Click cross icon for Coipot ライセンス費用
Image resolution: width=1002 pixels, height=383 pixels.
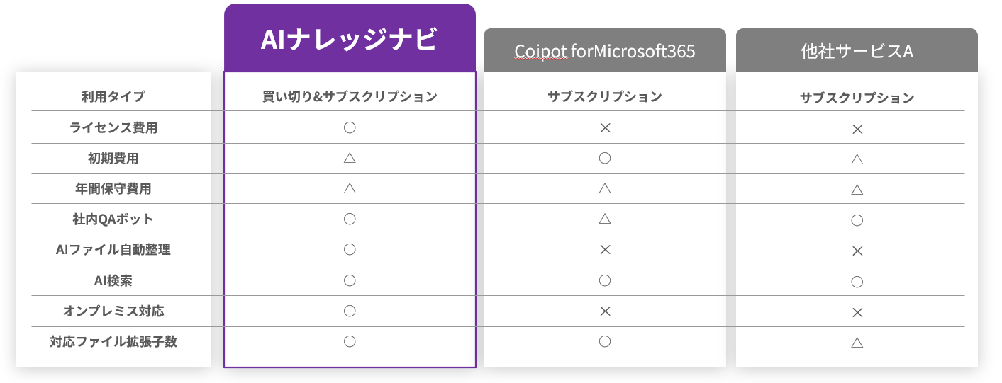604,128
